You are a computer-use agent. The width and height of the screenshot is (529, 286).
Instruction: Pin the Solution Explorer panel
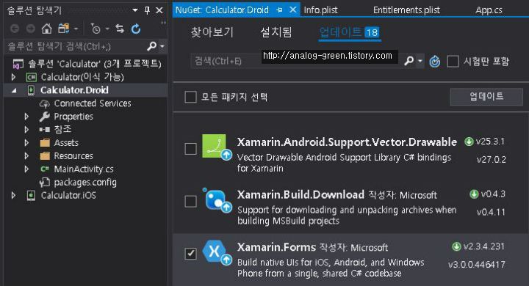[x=147, y=10]
